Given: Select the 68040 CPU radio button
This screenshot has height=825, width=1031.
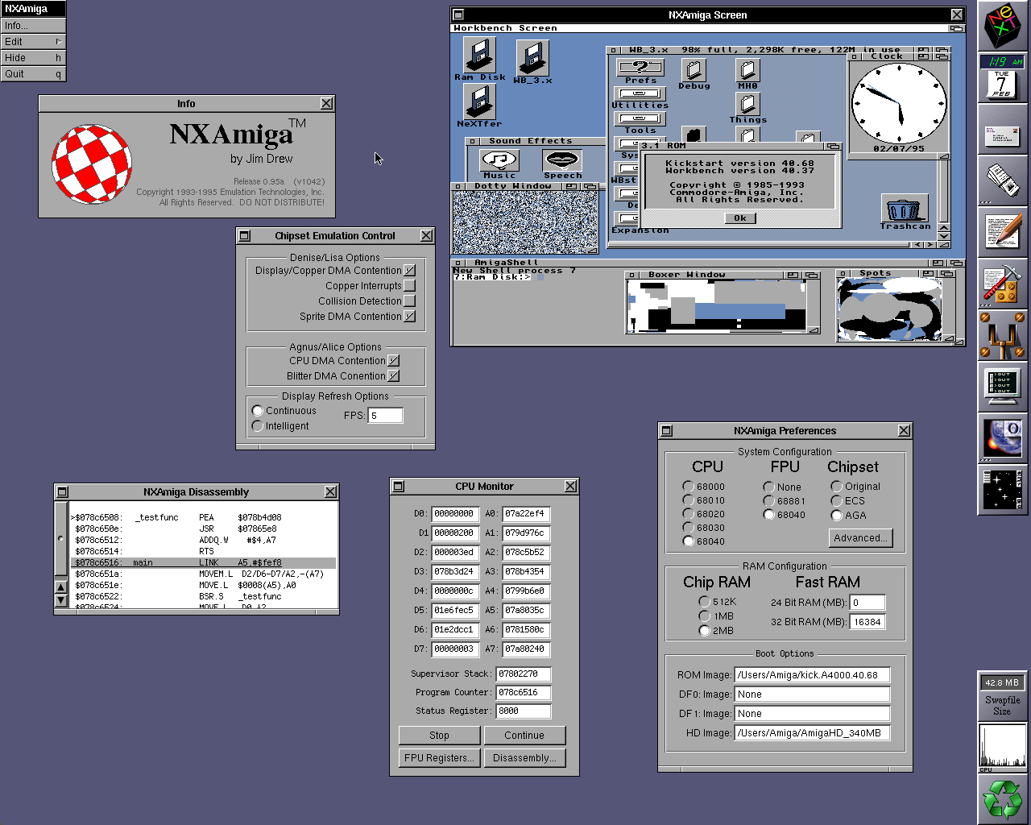Looking at the screenshot, I should [689, 541].
